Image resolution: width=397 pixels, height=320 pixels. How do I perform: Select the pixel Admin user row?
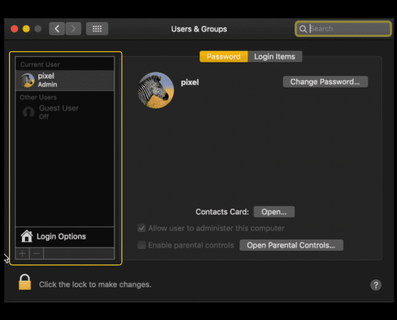click(x=65, y=80)
